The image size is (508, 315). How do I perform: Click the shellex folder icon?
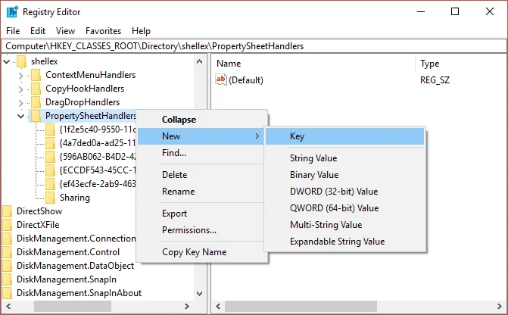click(x=22, y=61)
